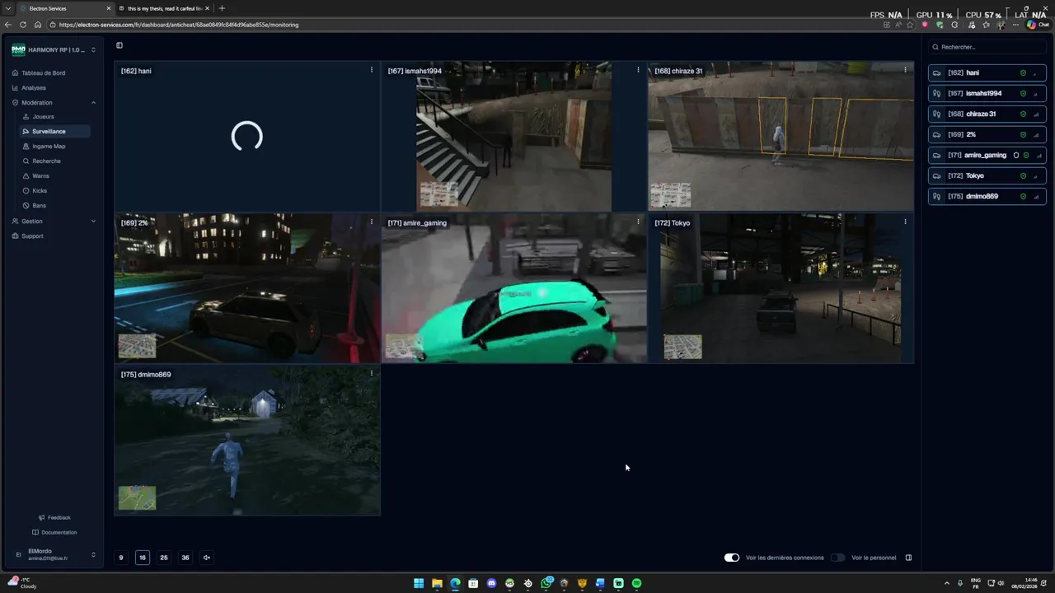Set grid size to 9 streams
The image size is (1055, 593).
[x=121, y=558]
